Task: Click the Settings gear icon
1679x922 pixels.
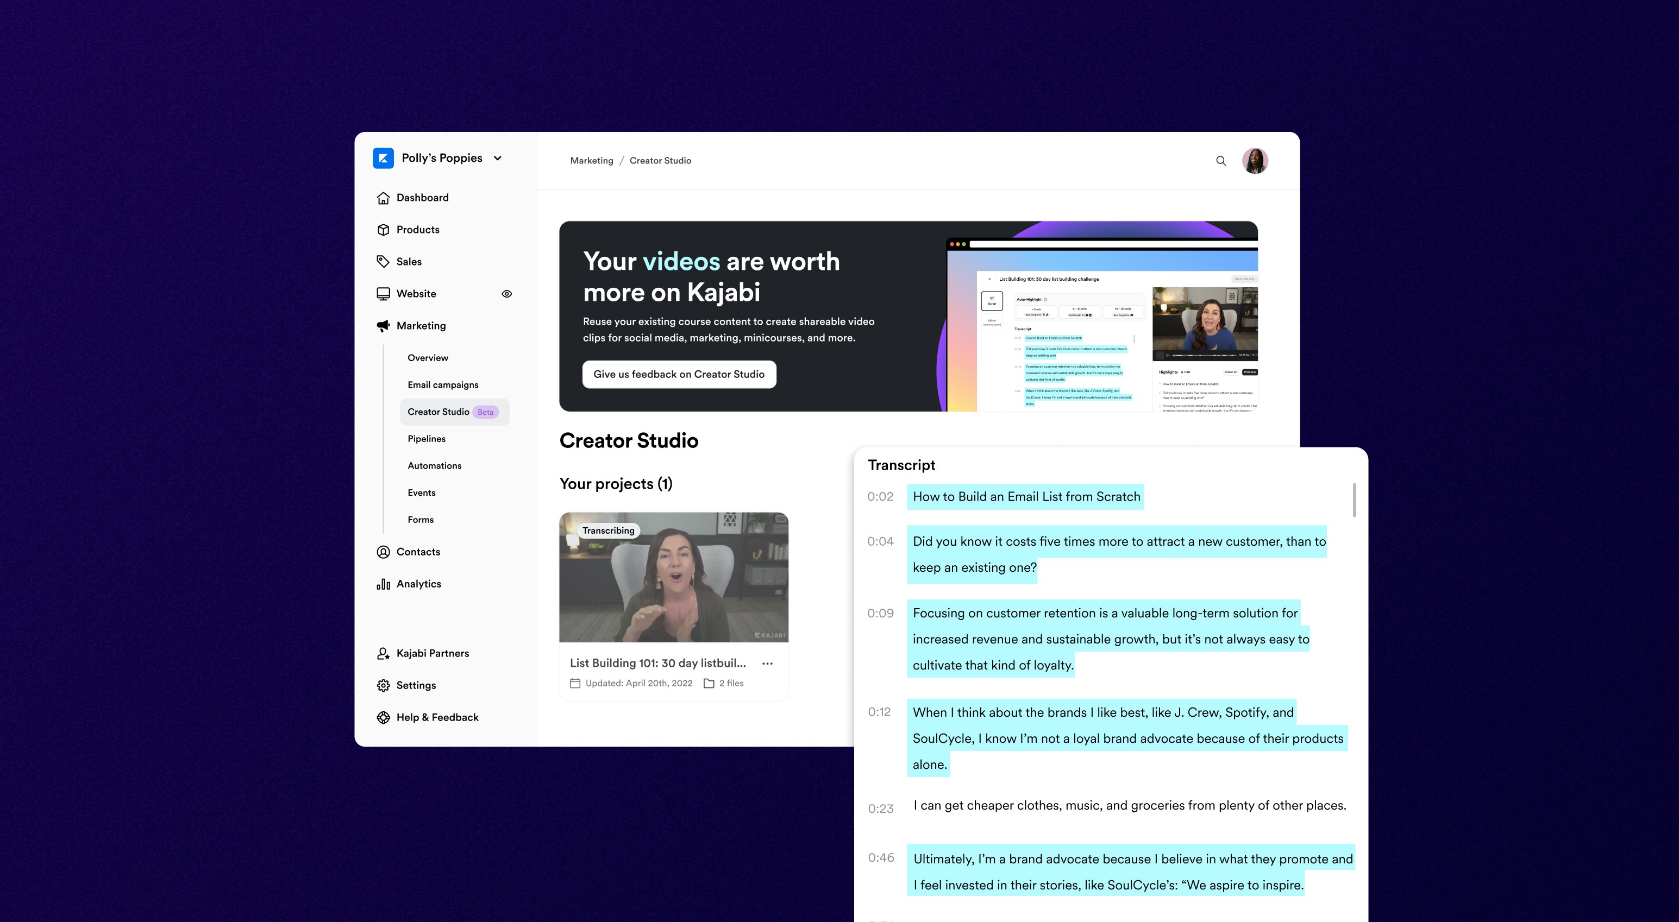Action: pos(383,686)
